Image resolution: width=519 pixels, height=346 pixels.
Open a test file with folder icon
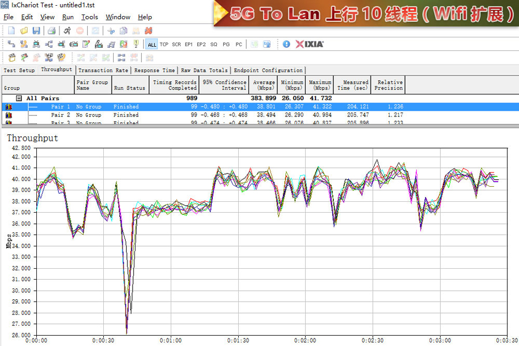[24, 31]
